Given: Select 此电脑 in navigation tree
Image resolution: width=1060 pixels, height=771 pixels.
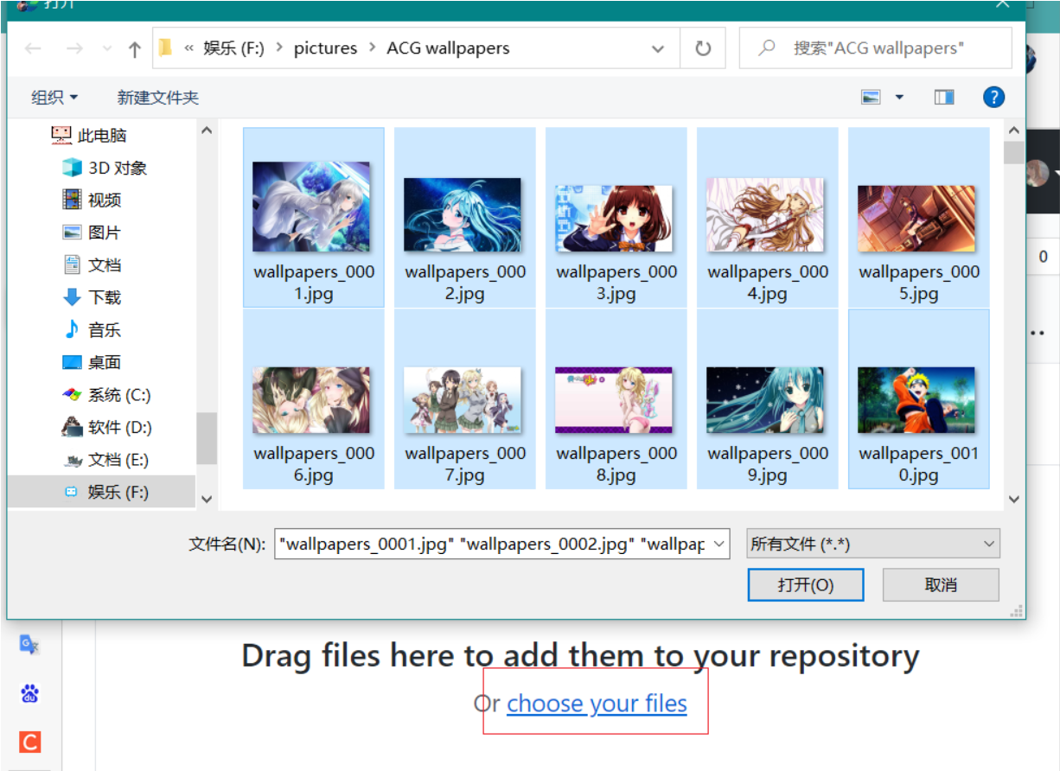Looking at the screenshot, I should coord(89,136).
